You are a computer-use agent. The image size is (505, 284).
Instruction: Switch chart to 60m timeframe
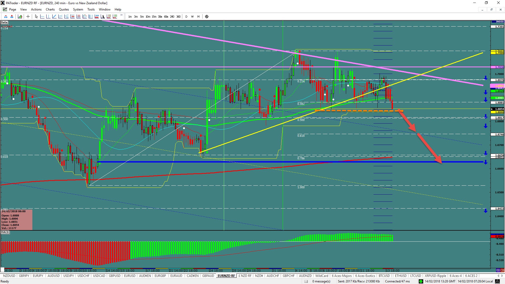(x=166, y=17)
